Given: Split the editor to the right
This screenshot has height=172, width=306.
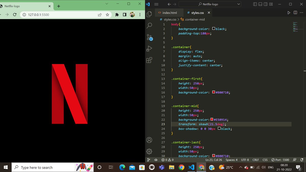Looking at the screenshot, I should [x=295, y=12].
